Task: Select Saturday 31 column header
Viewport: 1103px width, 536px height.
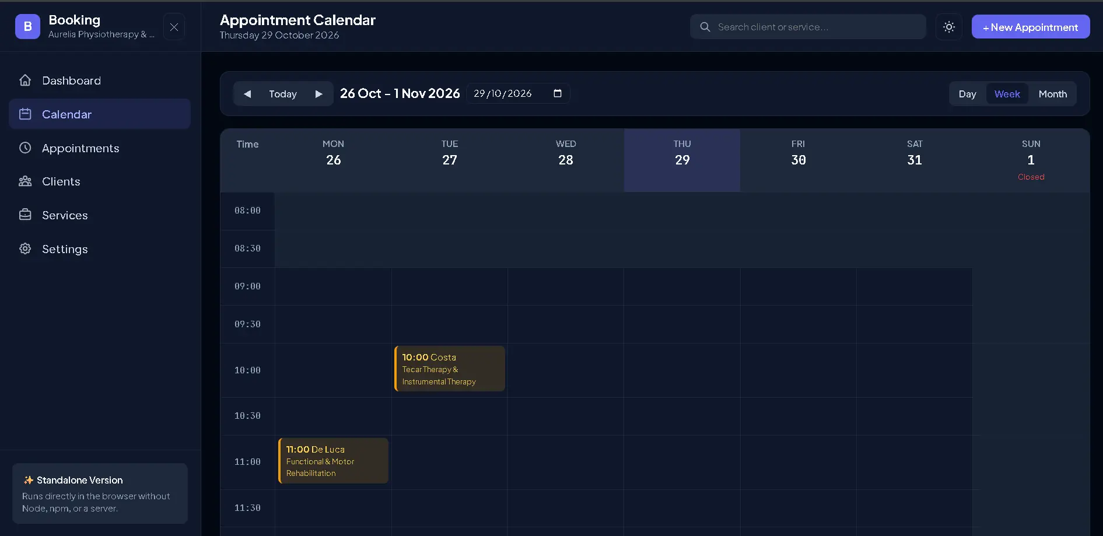Action: tap(915, 160)
